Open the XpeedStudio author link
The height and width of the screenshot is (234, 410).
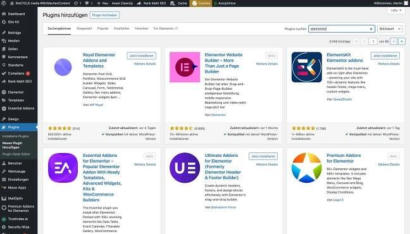pyautogui.click(x=342, y=99)
